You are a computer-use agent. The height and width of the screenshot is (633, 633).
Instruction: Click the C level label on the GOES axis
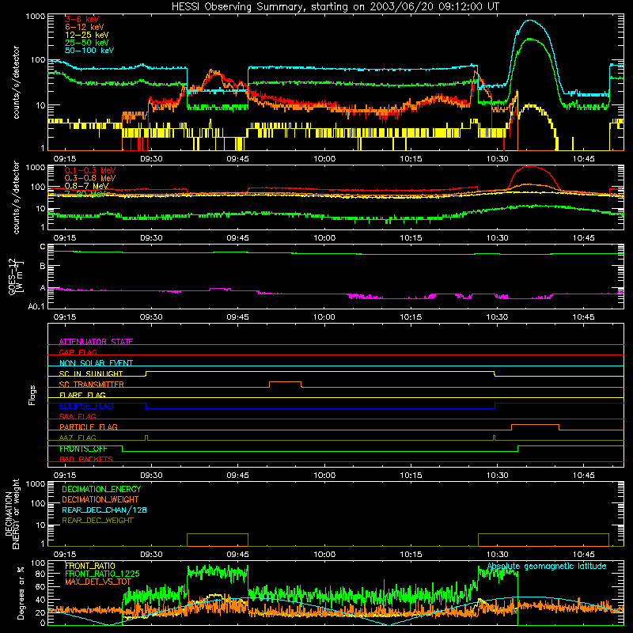tap(43, 247)
